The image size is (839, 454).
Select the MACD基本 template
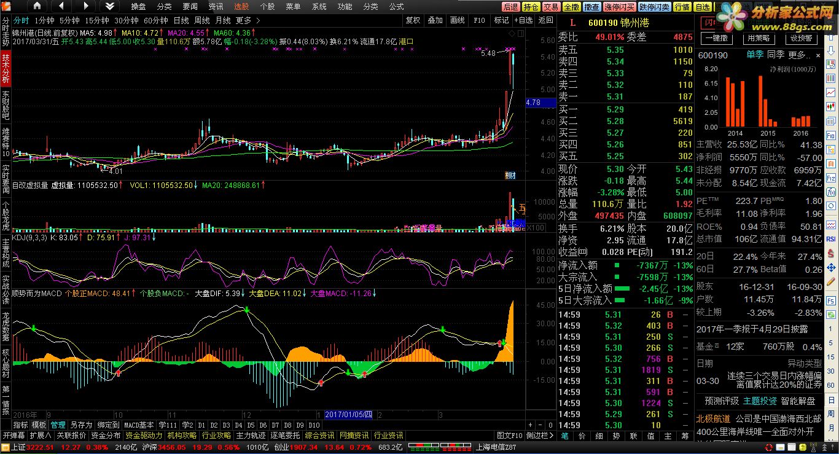point(139,425)
